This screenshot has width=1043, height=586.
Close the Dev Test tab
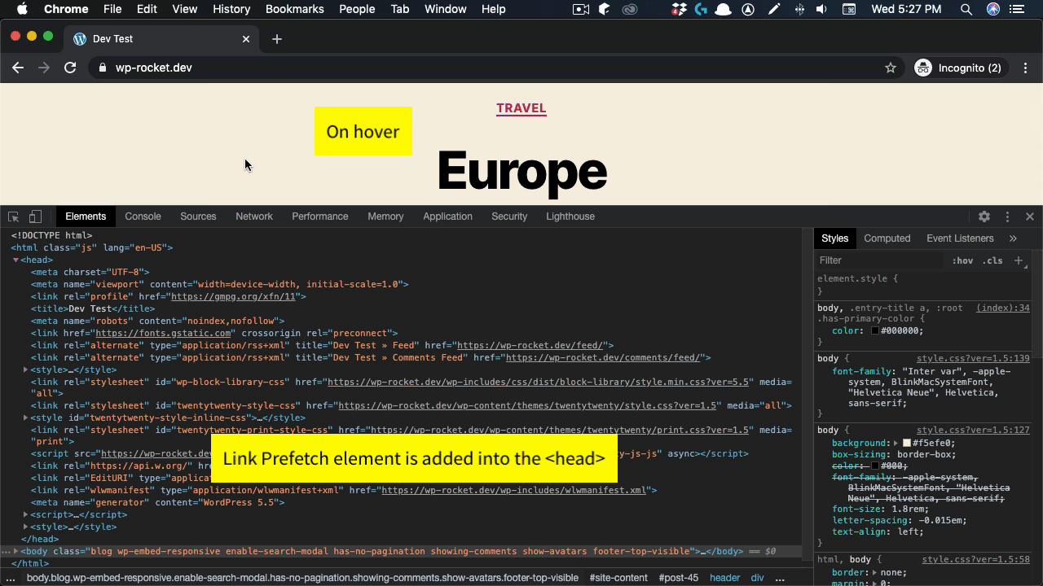coord(246,39)
